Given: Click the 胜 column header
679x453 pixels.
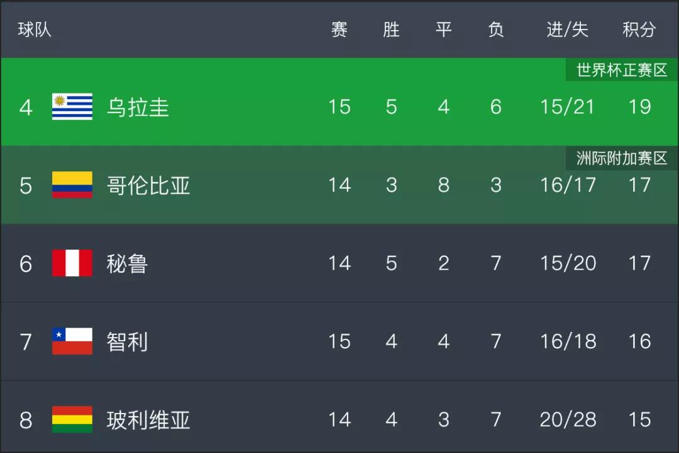Looking at the screenshot, I should click(x=391, y=30).
